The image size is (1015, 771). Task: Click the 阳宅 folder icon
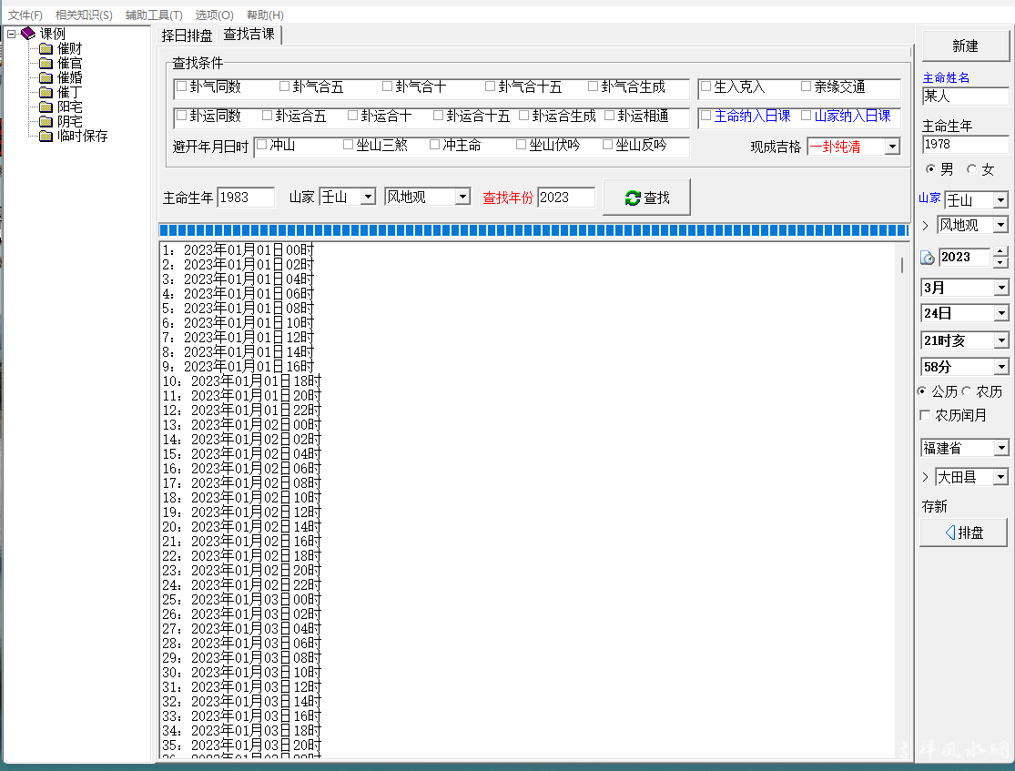tap(46, 107)
